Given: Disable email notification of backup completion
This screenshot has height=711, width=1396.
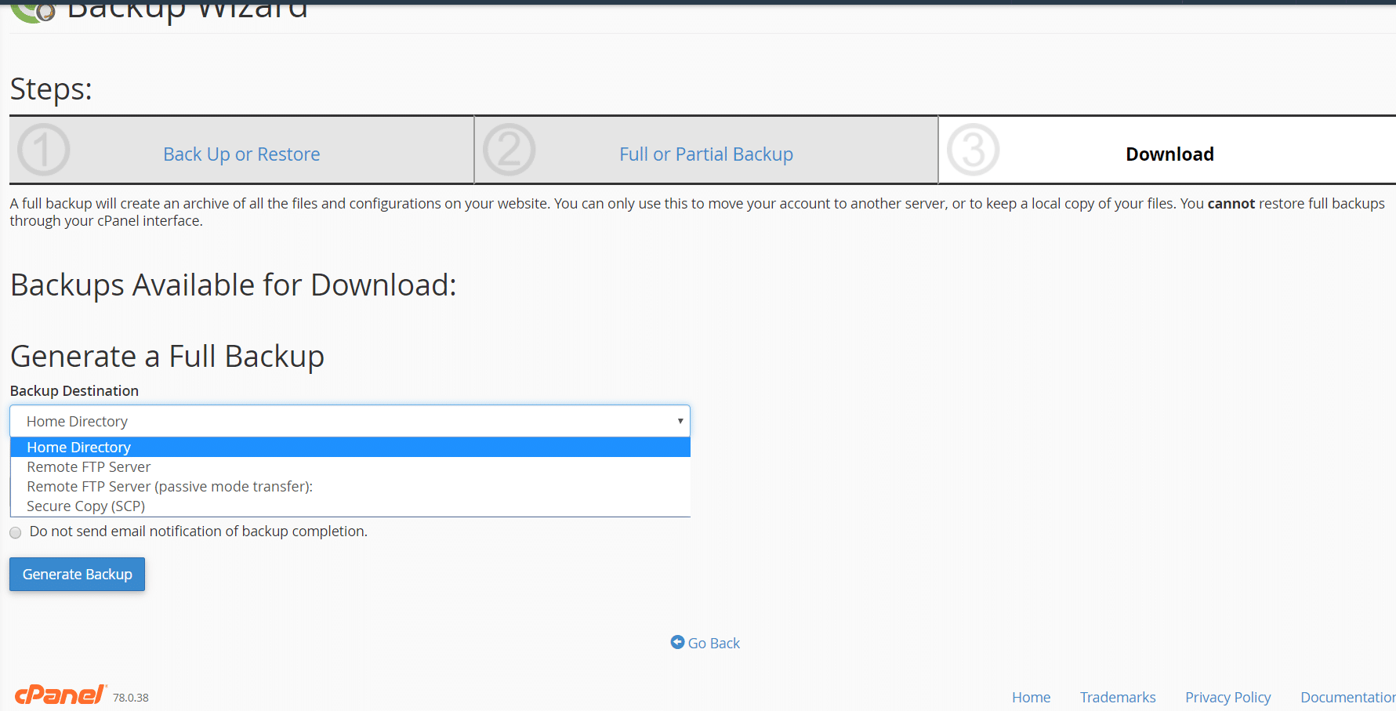Looking at the screenshot, I should click(16, 532).
